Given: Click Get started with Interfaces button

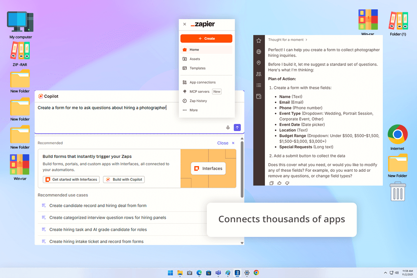Looking at the screenshot, I should coord(71,179).
